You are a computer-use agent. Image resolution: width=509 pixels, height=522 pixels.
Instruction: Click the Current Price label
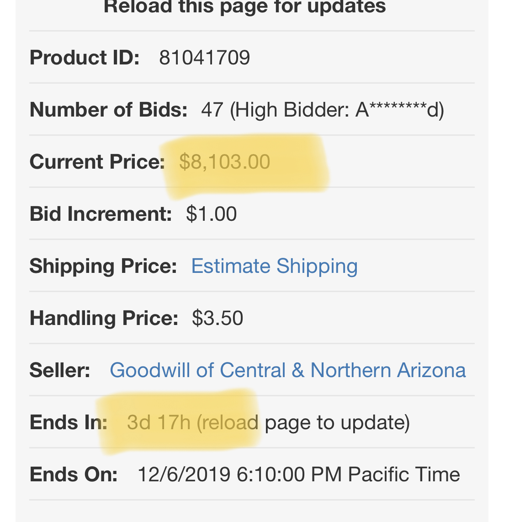click(x=97, y=162)
